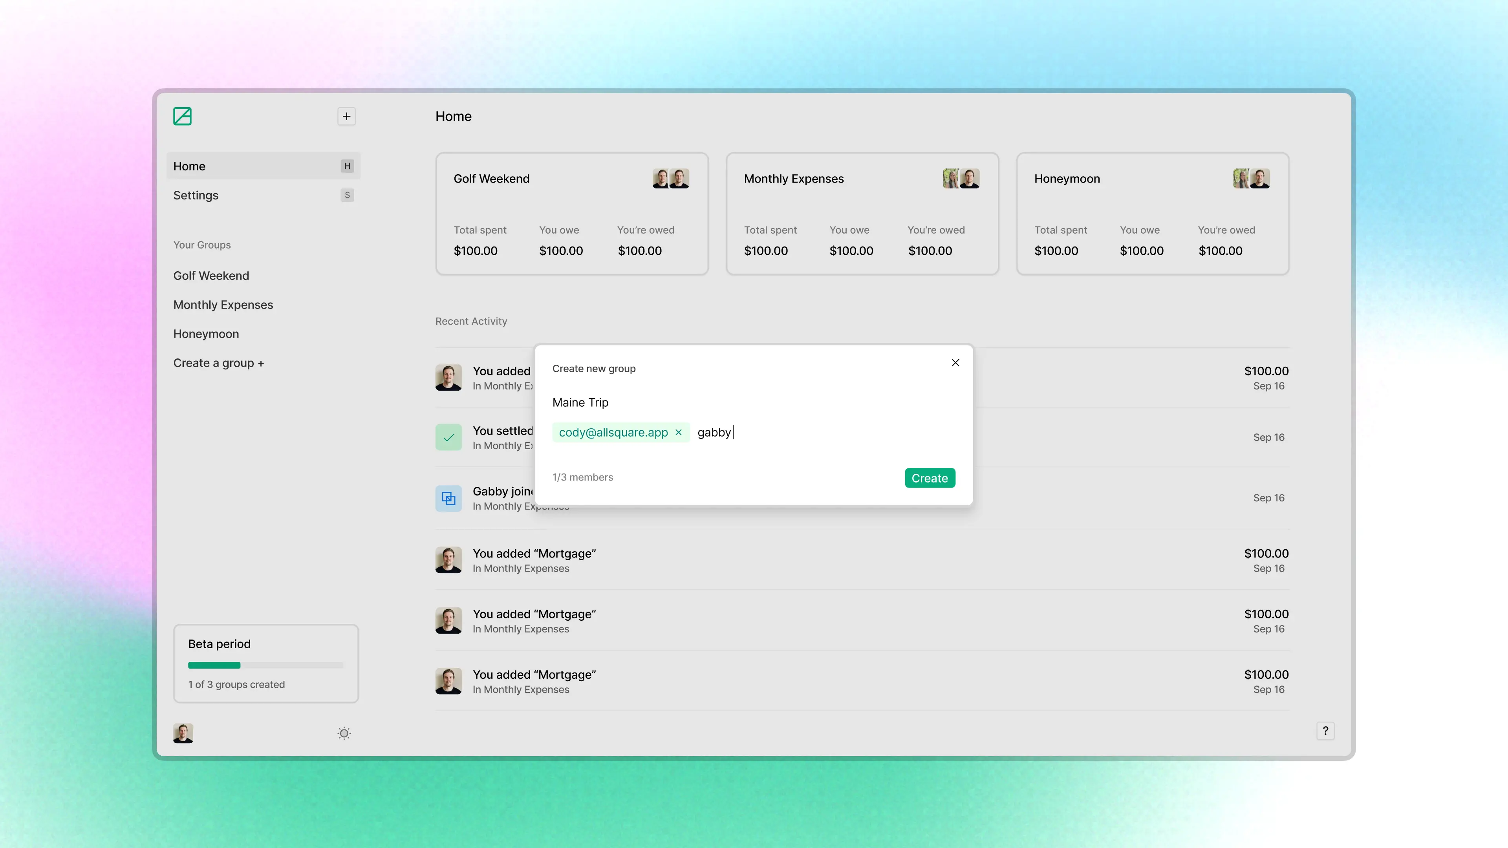Image resolution: width=1508 pixels, height=848 pixels.
Task: Click Create a group +
Action: click(218, 363)
